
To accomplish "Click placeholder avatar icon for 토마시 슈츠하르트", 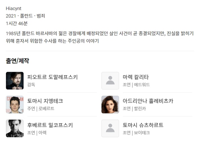I will [110, 128].
